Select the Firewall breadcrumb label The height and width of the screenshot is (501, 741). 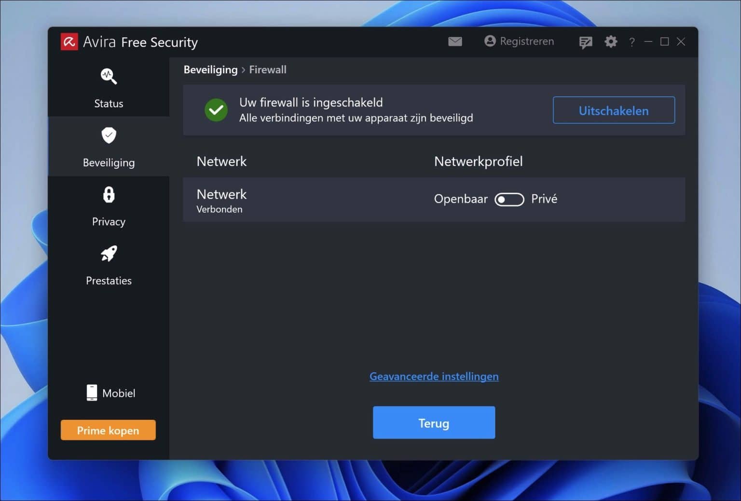click(x=268, y=70)
